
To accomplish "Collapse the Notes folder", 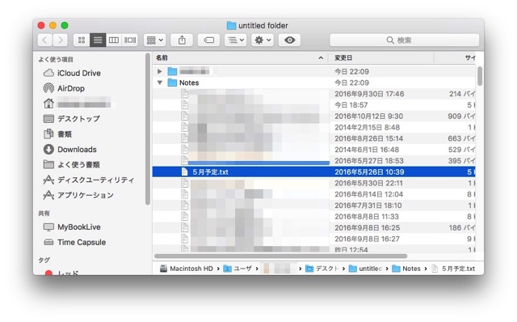I will (160, 83).
